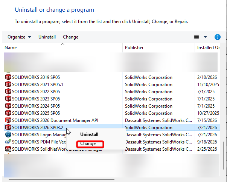Screen dimensions: 227x182
Task: Click SolidWorks Corporation publisher for 2019 SP05
Action: [149, 77]
